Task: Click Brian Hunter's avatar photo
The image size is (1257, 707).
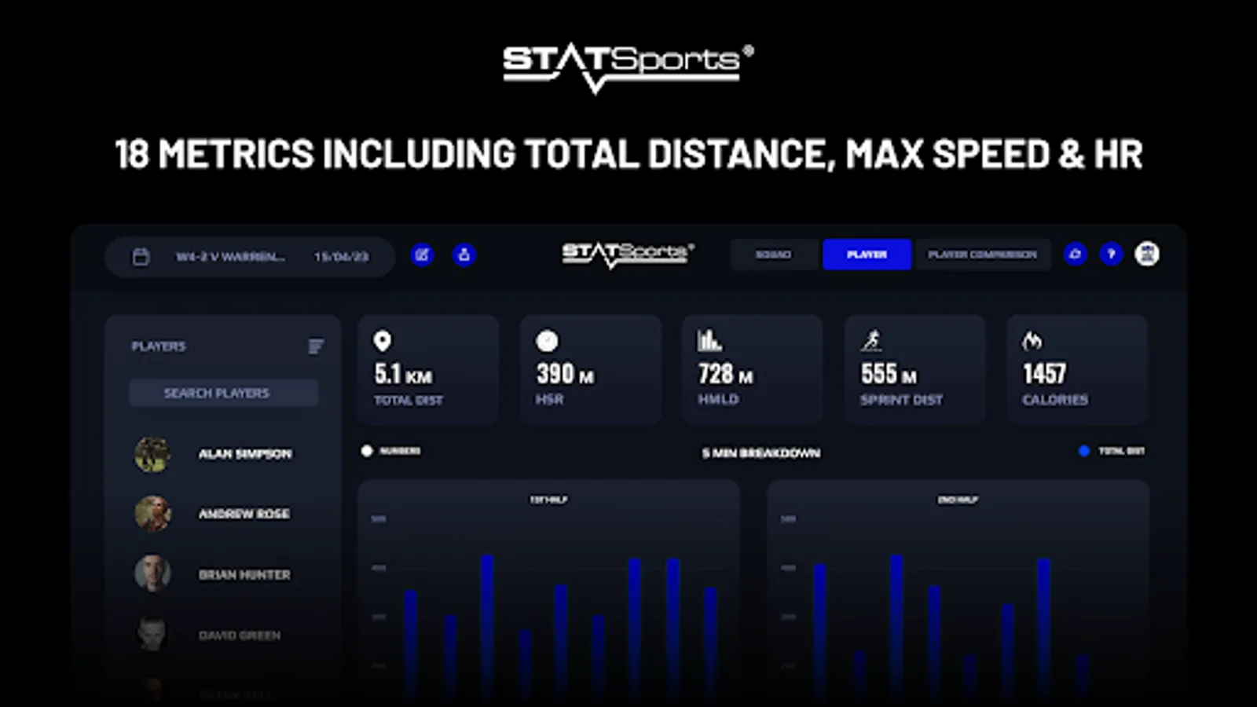Action: 152,574
